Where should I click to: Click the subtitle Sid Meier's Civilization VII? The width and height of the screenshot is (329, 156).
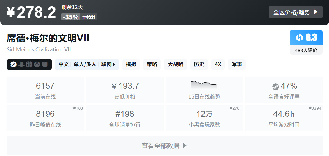39,50
